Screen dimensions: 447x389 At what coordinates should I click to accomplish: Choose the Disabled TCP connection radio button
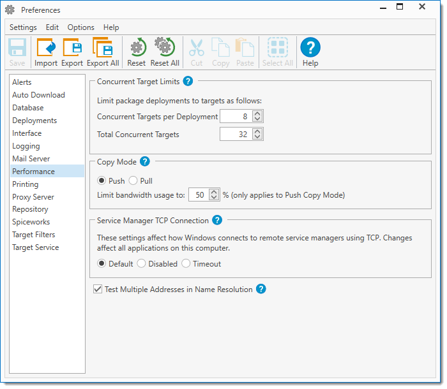(142, 263)
